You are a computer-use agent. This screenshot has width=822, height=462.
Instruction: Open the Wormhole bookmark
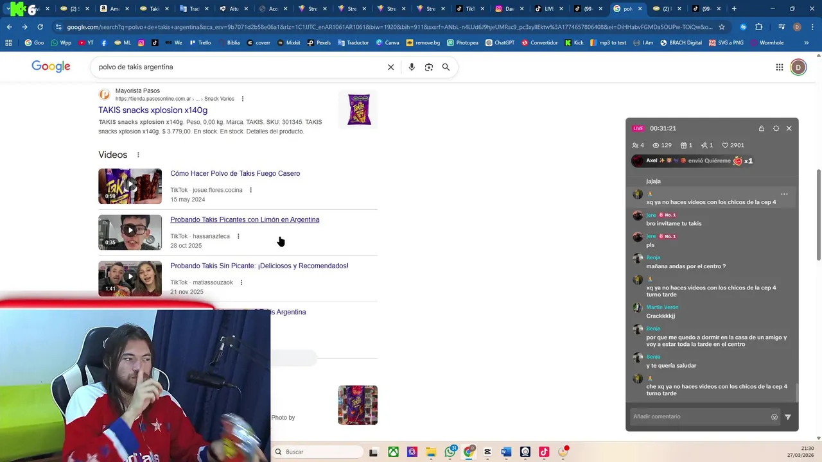pos(766,42)
